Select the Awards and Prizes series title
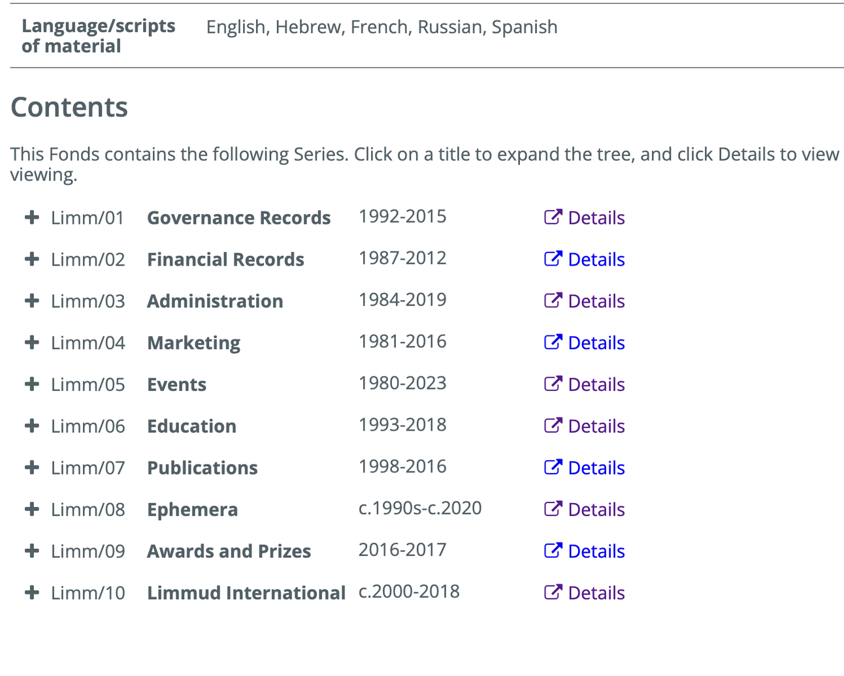The width and height of the screenshot is (844, 676). pyautogui.click(x=229, y=551)
